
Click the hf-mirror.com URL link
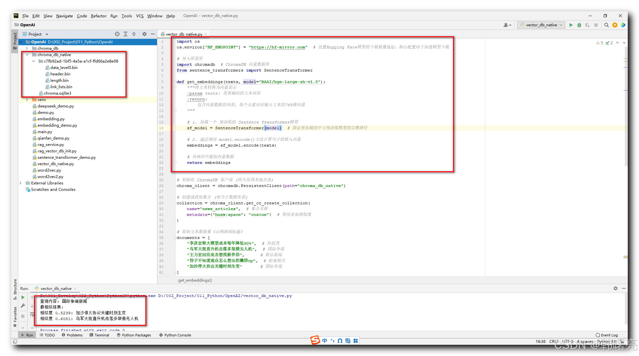click(x=278, y=47)
